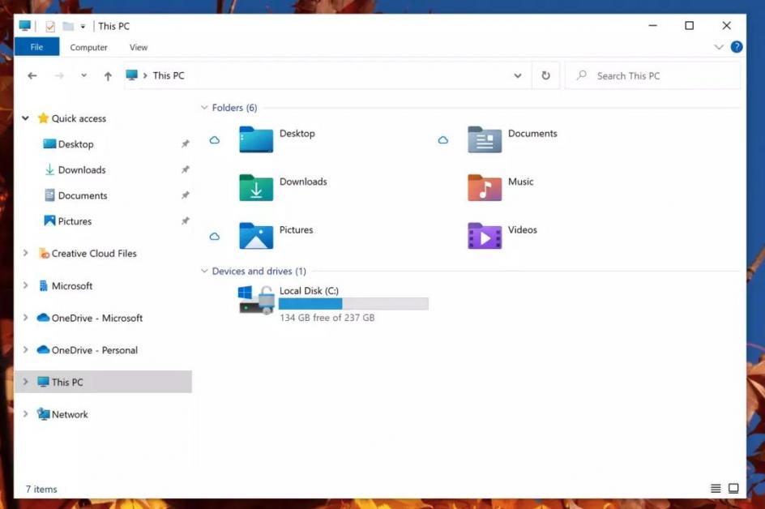This screenshot has height=509, width=765.
Task: Click the Search This PC field
Action: tap(653, 75)
